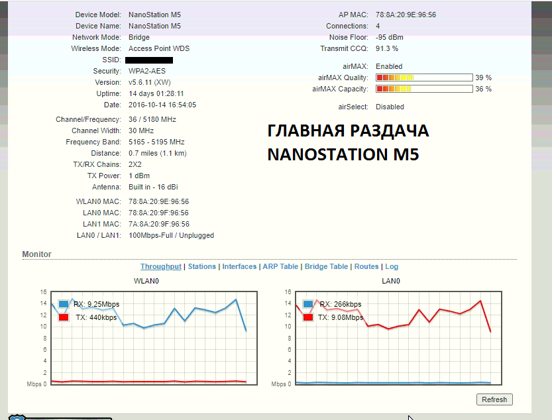The image size is (552, 420).
Task: Click WLAN0 blue RX legend swatch
Action: [x=64, y=304]
